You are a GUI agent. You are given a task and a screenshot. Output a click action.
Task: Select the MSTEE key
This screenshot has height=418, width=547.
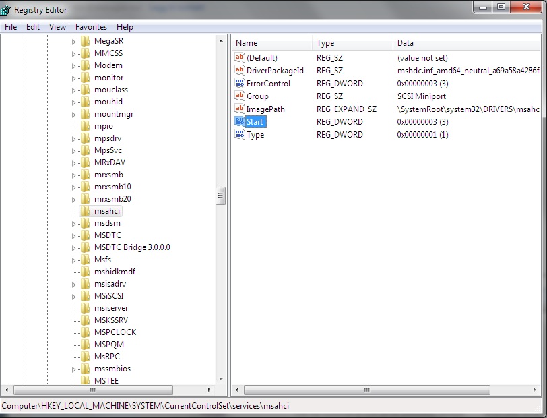point(106,380)
